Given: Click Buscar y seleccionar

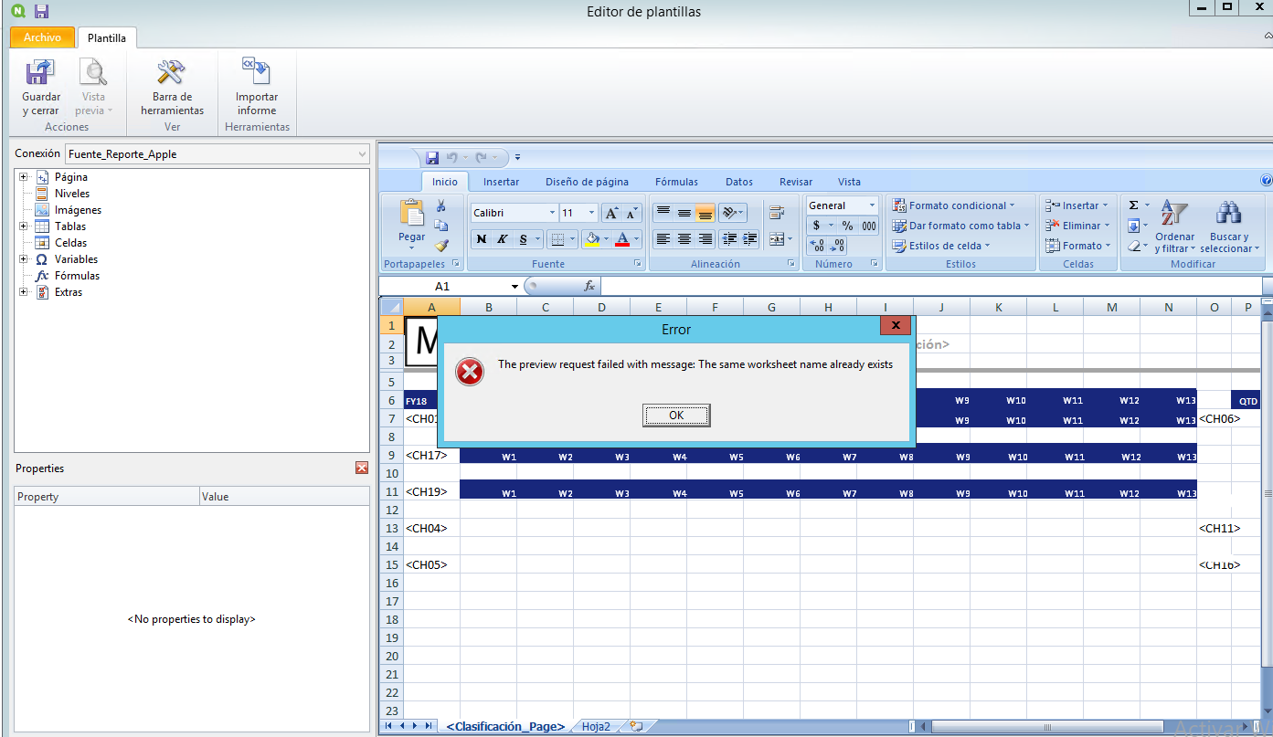Looking at the screenshot, I should coord(1230,226).
